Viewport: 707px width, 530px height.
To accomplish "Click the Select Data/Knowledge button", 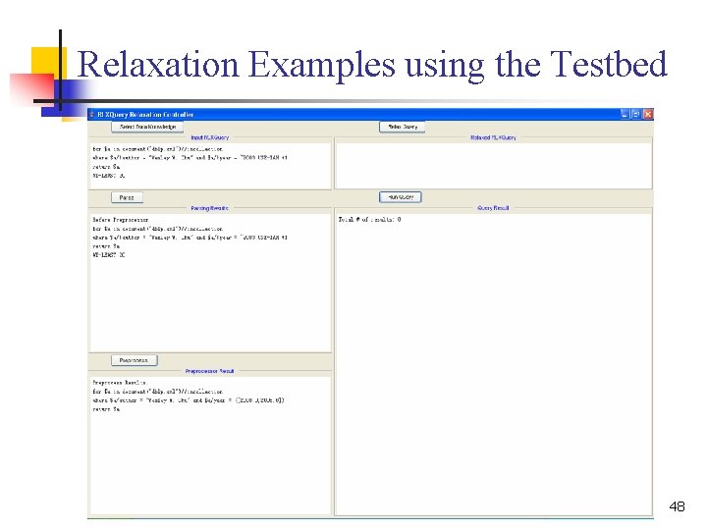I will point(147,127).
